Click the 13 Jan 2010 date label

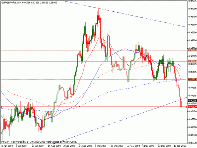click(x=180, y=146)
